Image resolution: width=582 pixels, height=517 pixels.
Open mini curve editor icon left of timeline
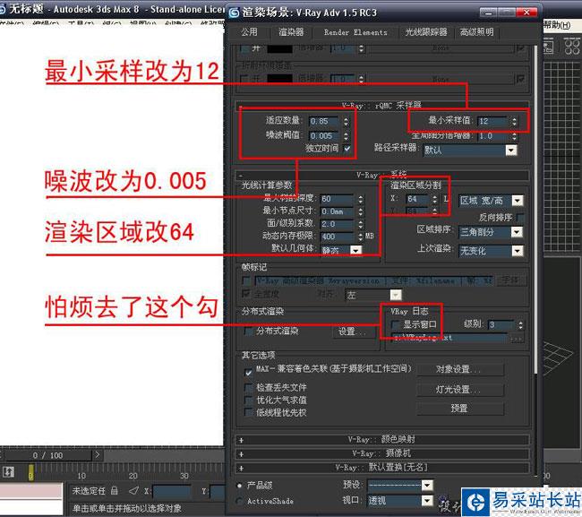click(x=9, y=472)
